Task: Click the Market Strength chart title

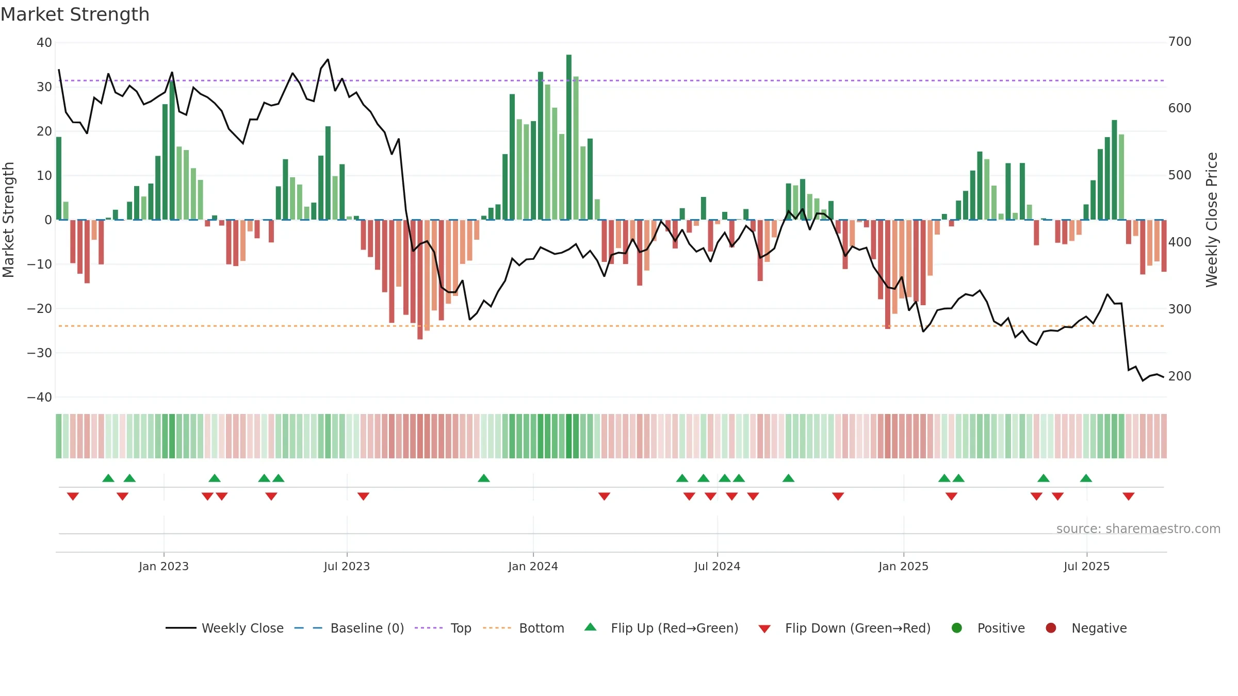Action: pos(75,14)
